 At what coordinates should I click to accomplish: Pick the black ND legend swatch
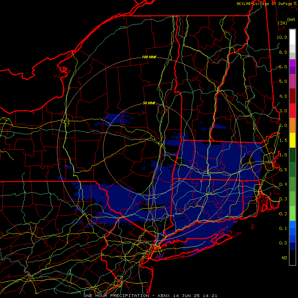(292, 258)
